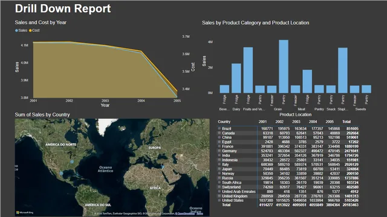Viewport: 387px width, 217px height.
Task: Click the Microsoft Bing logo on map
Action: 25,212
